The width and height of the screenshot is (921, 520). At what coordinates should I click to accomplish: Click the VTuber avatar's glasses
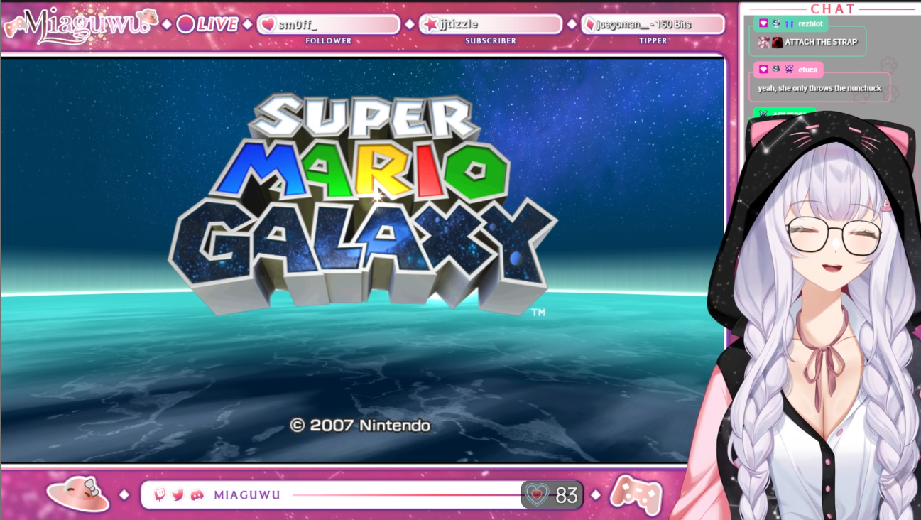pos(832,236)
